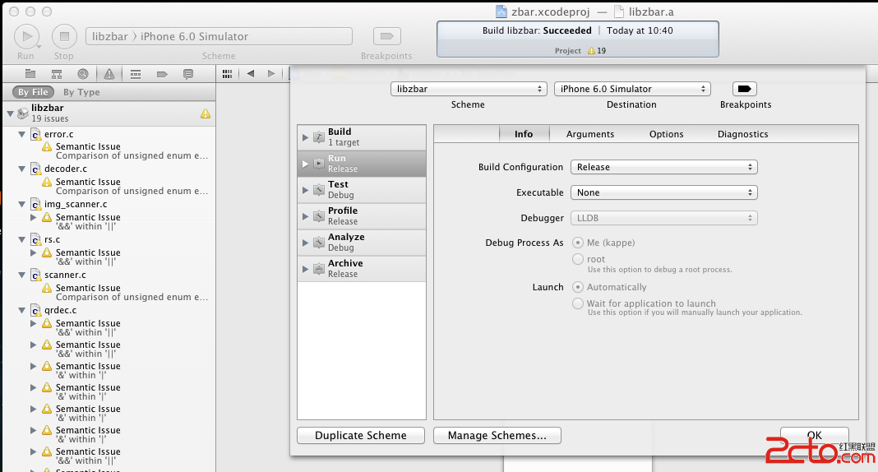Click the zbar.xcodeproj title document icon

[x=501, y=12]
